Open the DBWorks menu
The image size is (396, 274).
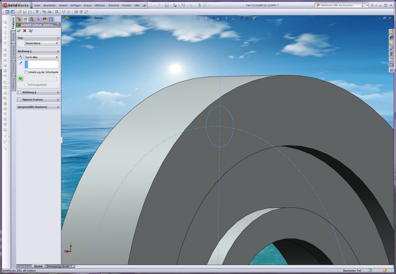coord(99,5)
